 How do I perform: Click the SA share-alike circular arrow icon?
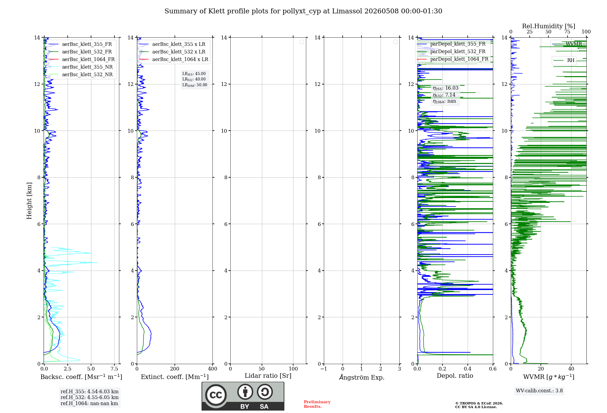coord(265,392)
